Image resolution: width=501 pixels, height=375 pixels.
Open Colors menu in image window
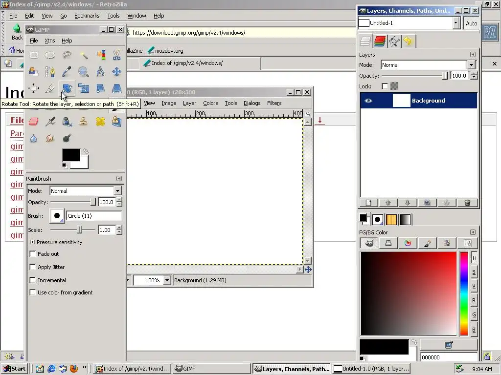pos(210,103)
